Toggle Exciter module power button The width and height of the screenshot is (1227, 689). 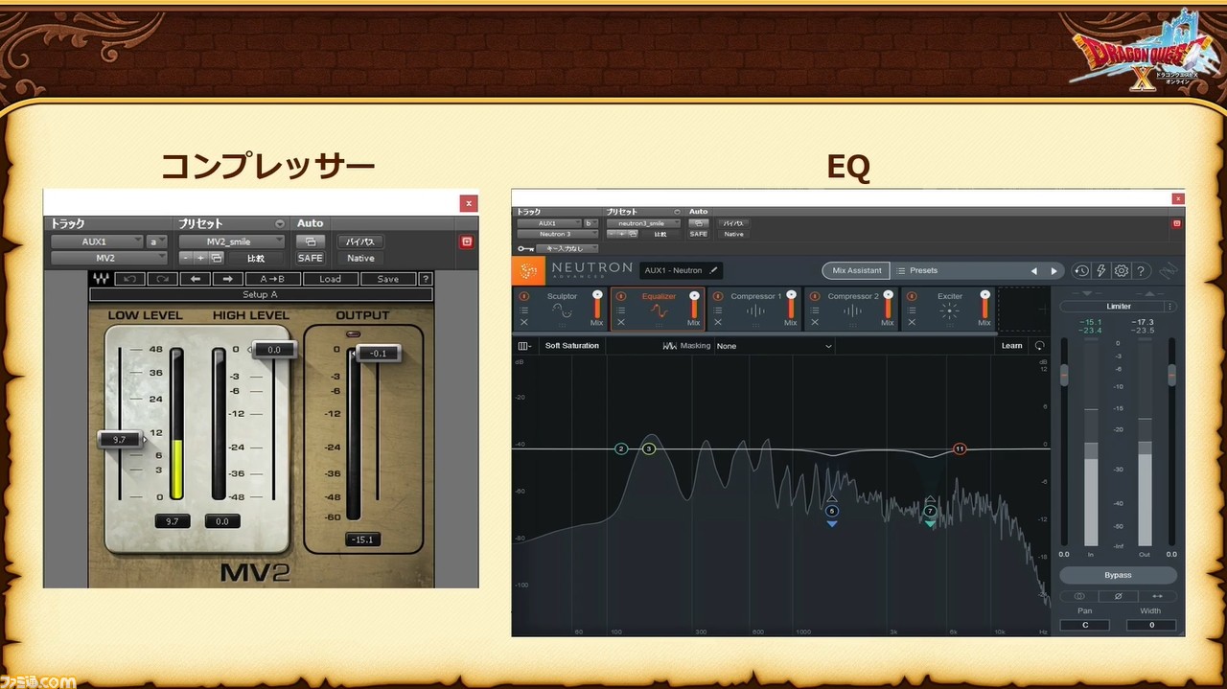tap(912, 296)
